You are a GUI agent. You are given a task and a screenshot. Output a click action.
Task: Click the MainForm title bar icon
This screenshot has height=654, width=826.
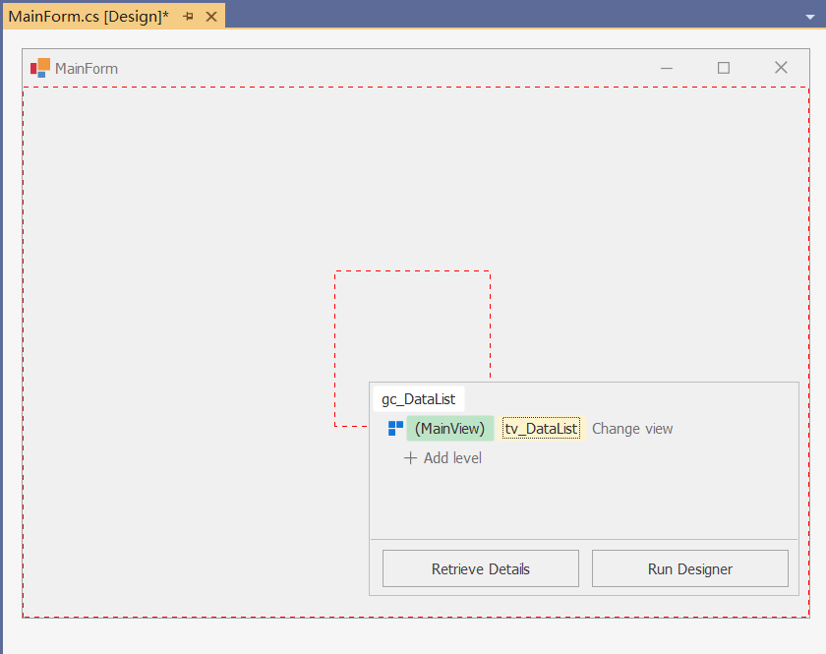[x=40, y=68]
